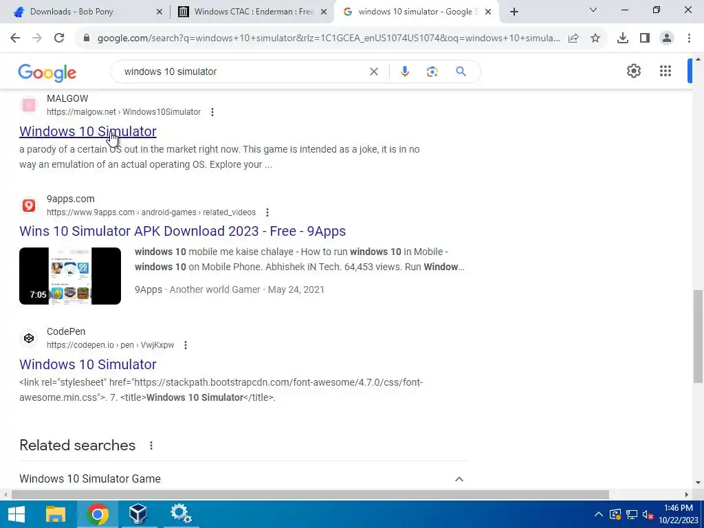Share this page using the share icon

click(x=573, y=38)
